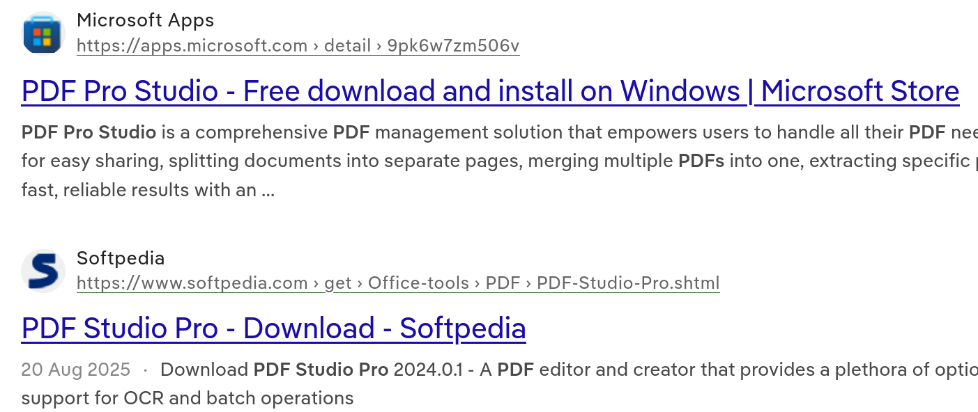Click the "detail" breadcrumb in Microsoft URL
978x412 pixels.
click(347, 46)
